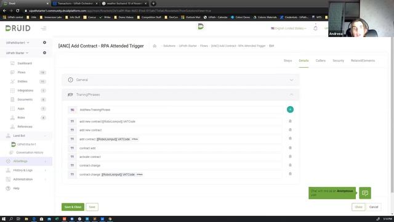Delete the 'contract add' phrase
This screenshot has width=394, height=222.
(290, 148)
